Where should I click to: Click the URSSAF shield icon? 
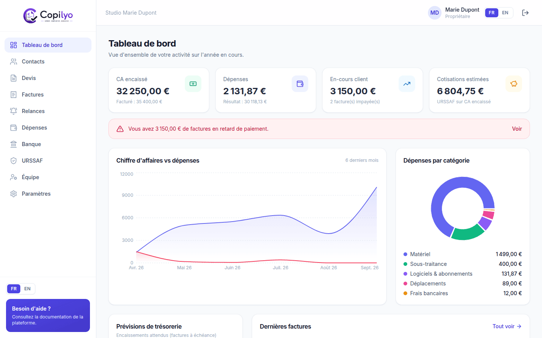coord(14,161)
